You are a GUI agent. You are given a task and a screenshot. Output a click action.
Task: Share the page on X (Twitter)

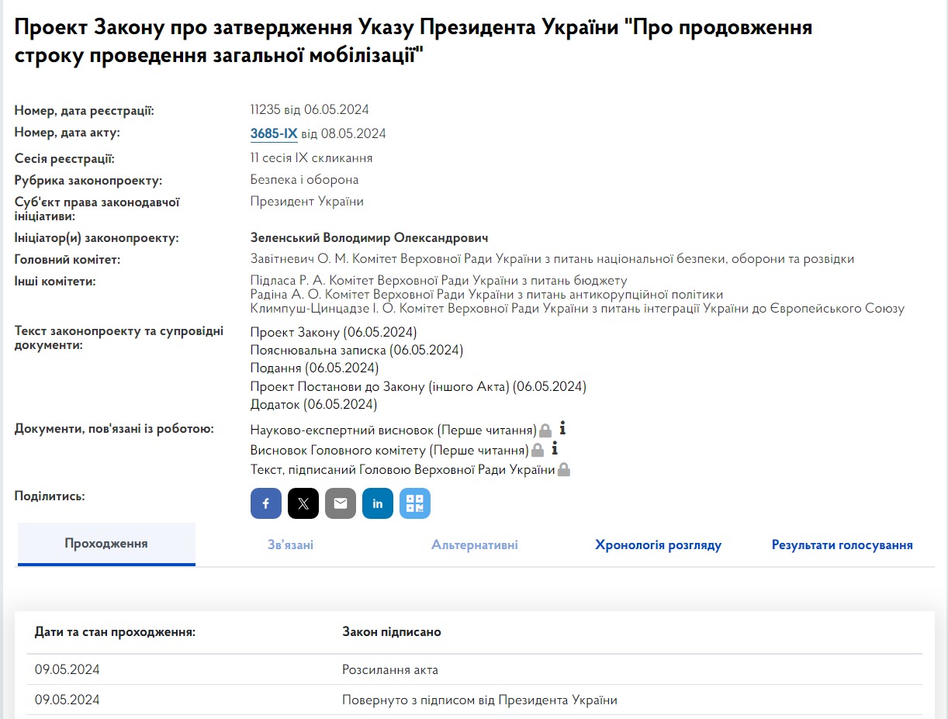(x=303, y=503)
